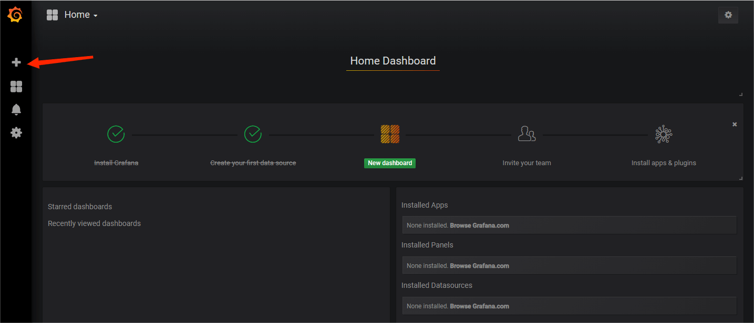Click the Home Dashboard title
The image size is (754, 323).
393,61
